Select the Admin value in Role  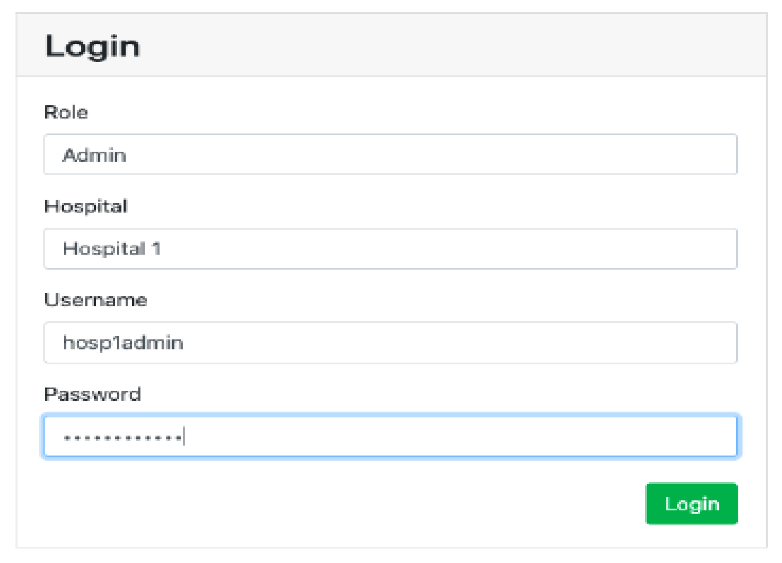click(x=95, y=155)
